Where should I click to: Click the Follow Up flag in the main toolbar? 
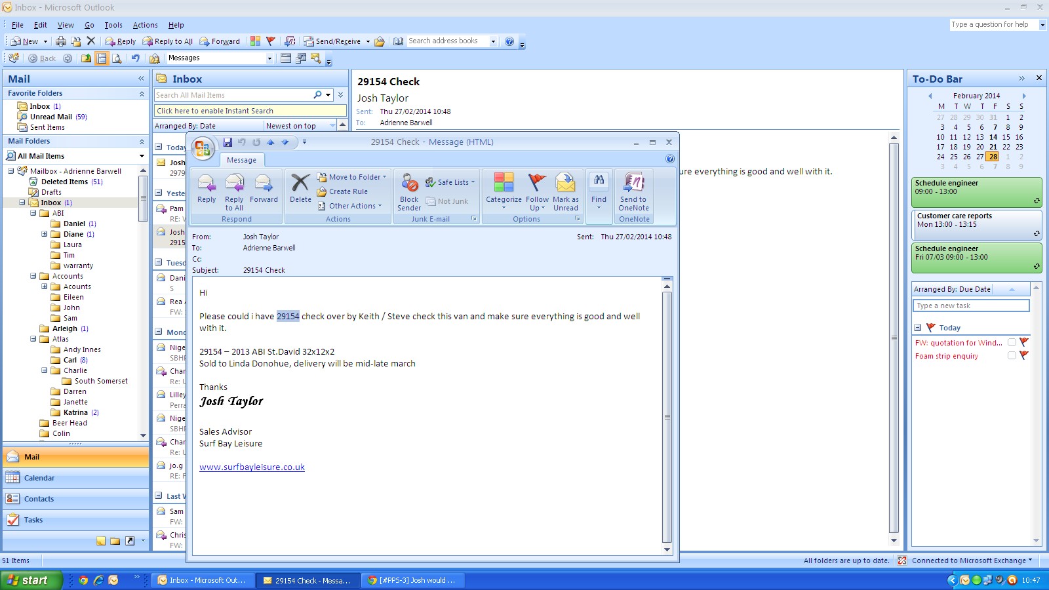click(270, 41)
